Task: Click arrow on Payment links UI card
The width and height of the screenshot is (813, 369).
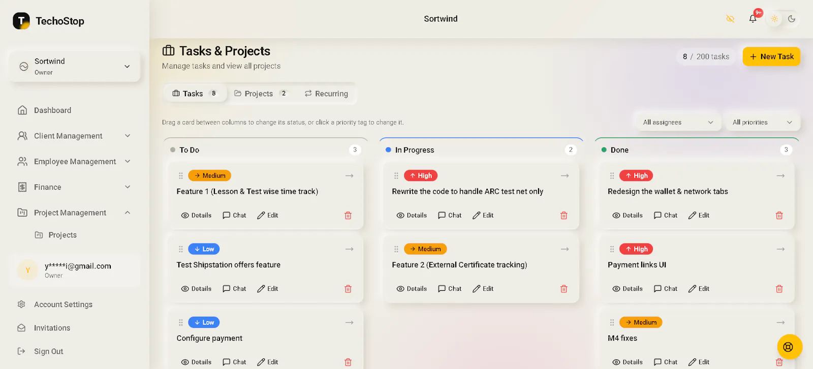Action: pyautogui.click(x=780, y=249)
